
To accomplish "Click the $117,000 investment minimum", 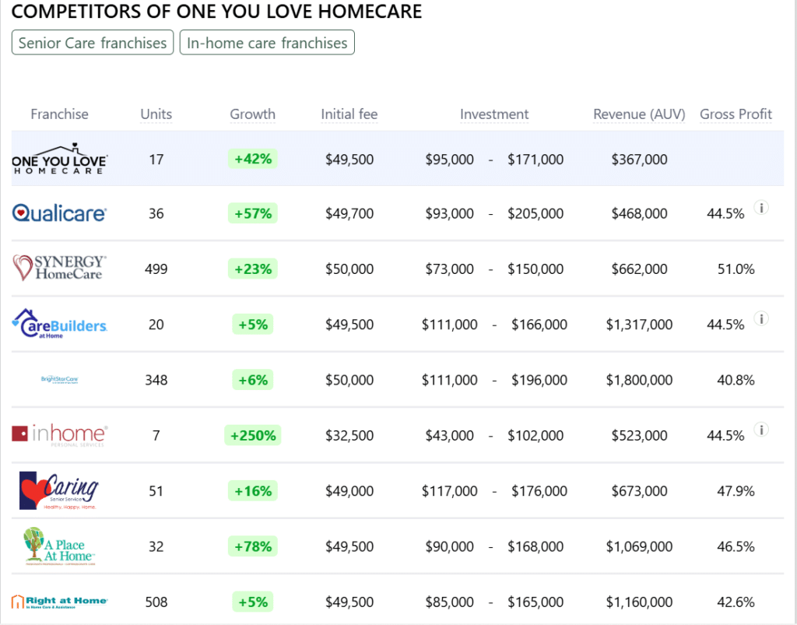I will [449, 491].
